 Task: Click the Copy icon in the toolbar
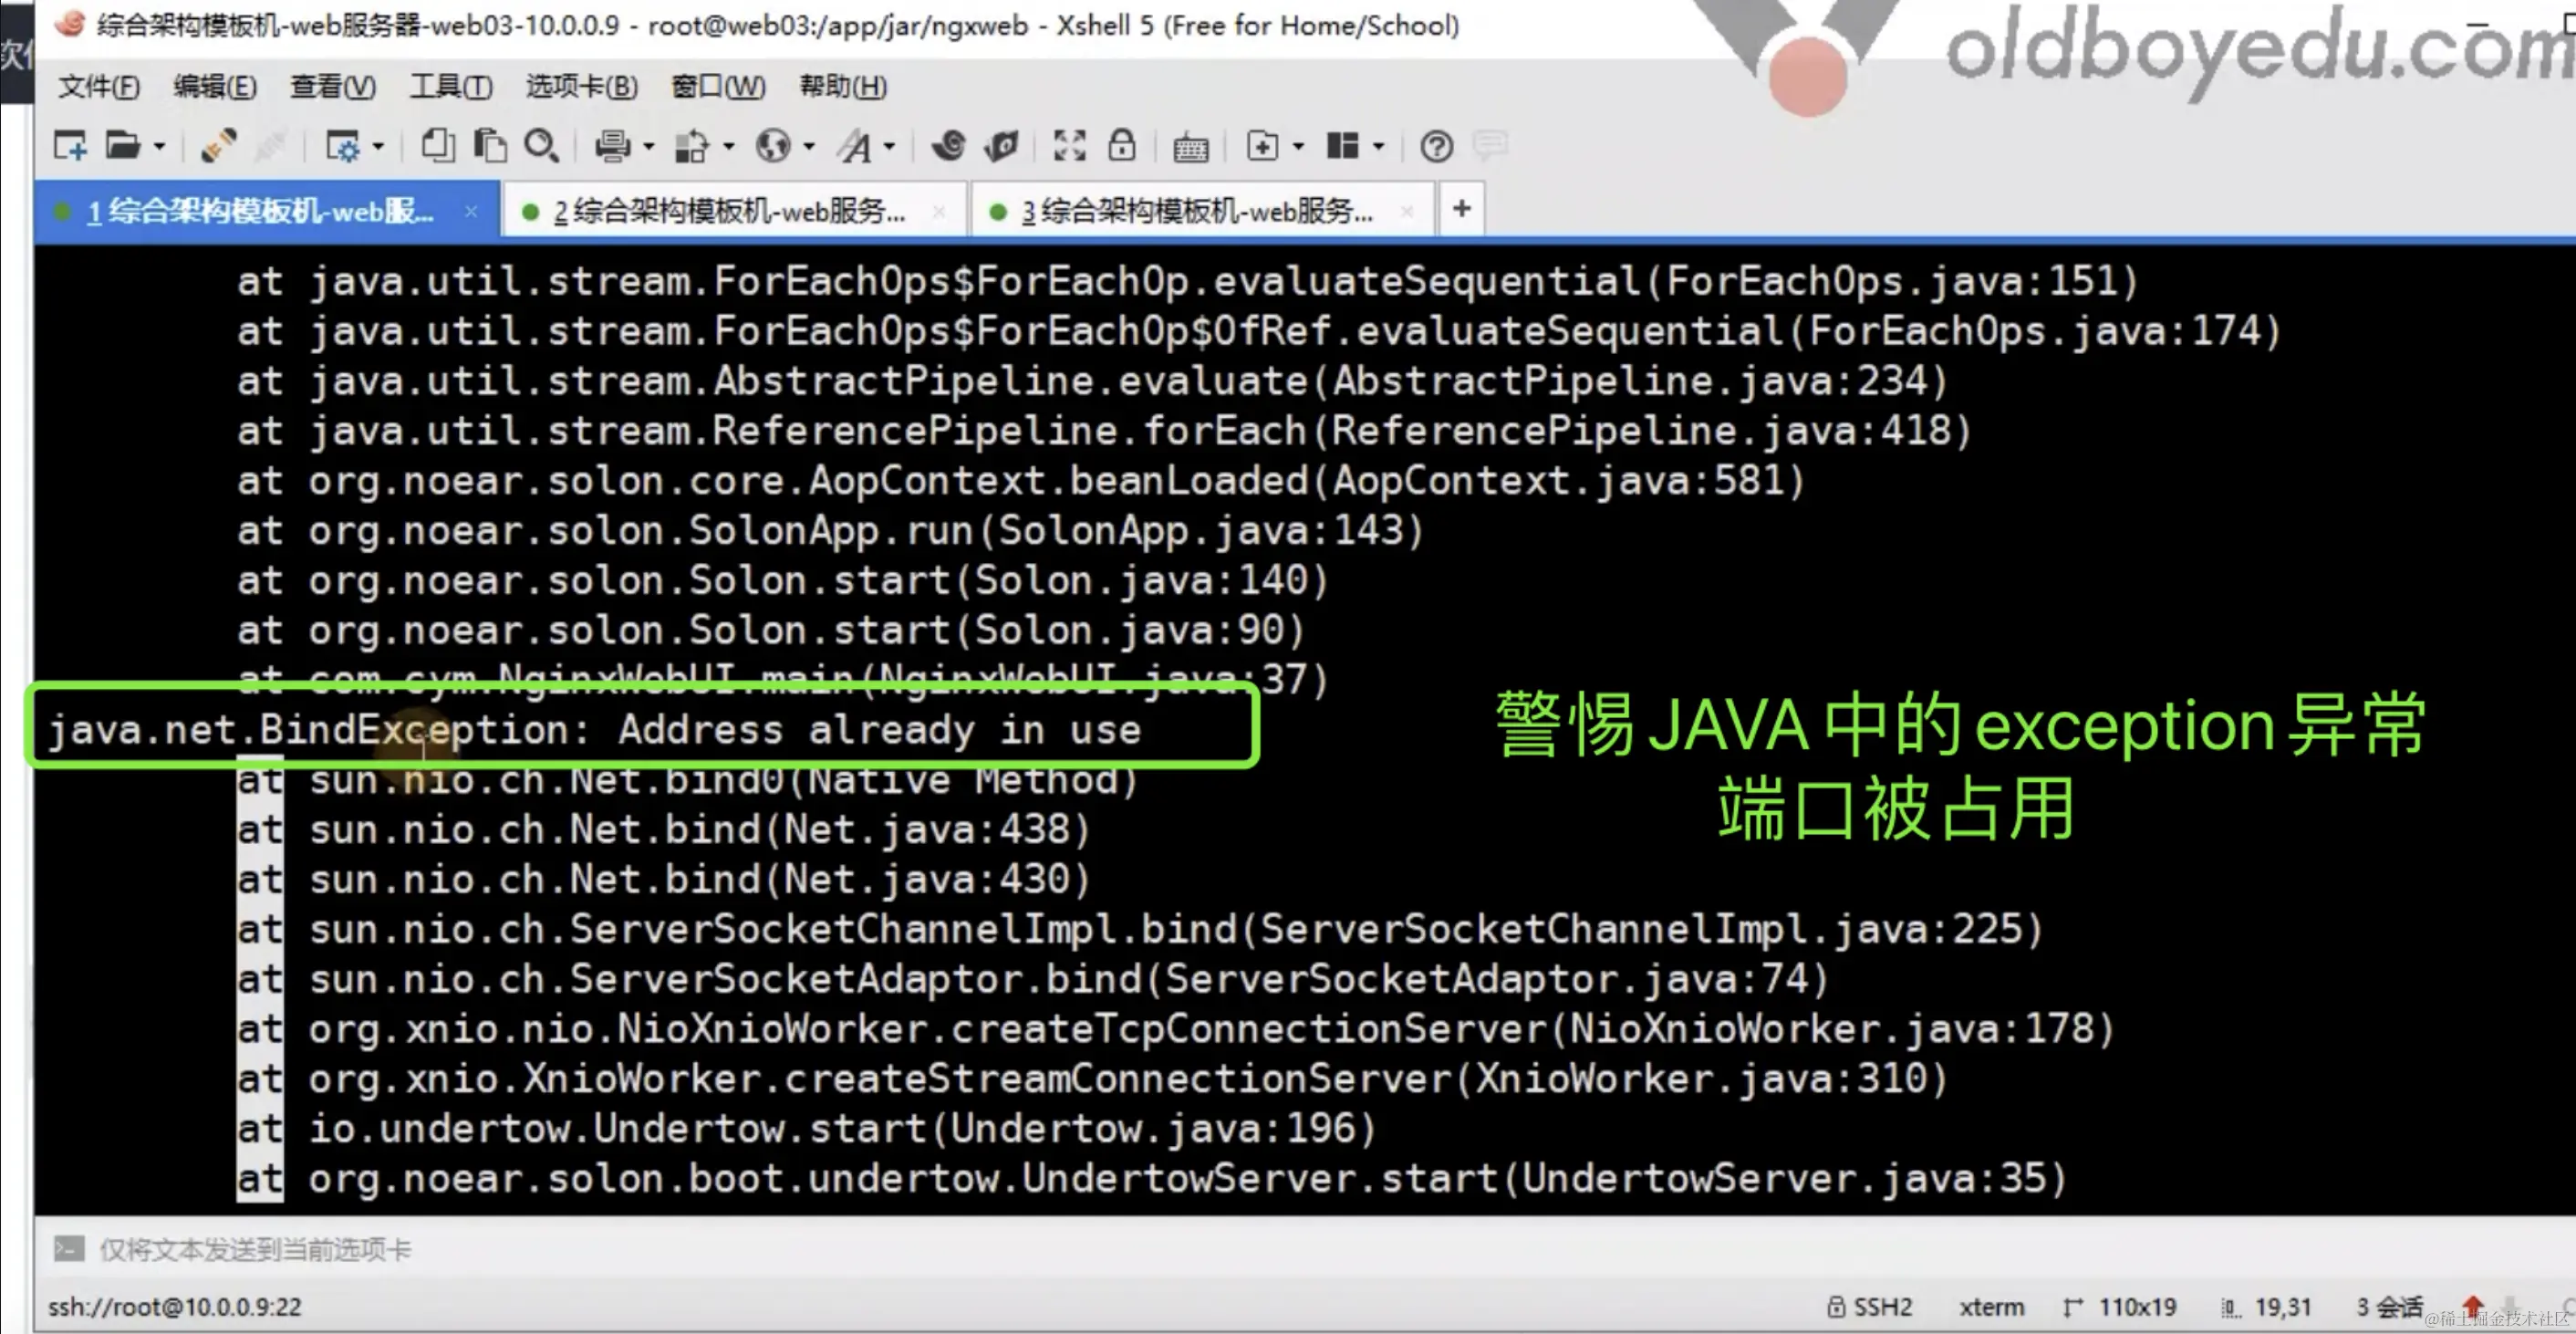437,147
